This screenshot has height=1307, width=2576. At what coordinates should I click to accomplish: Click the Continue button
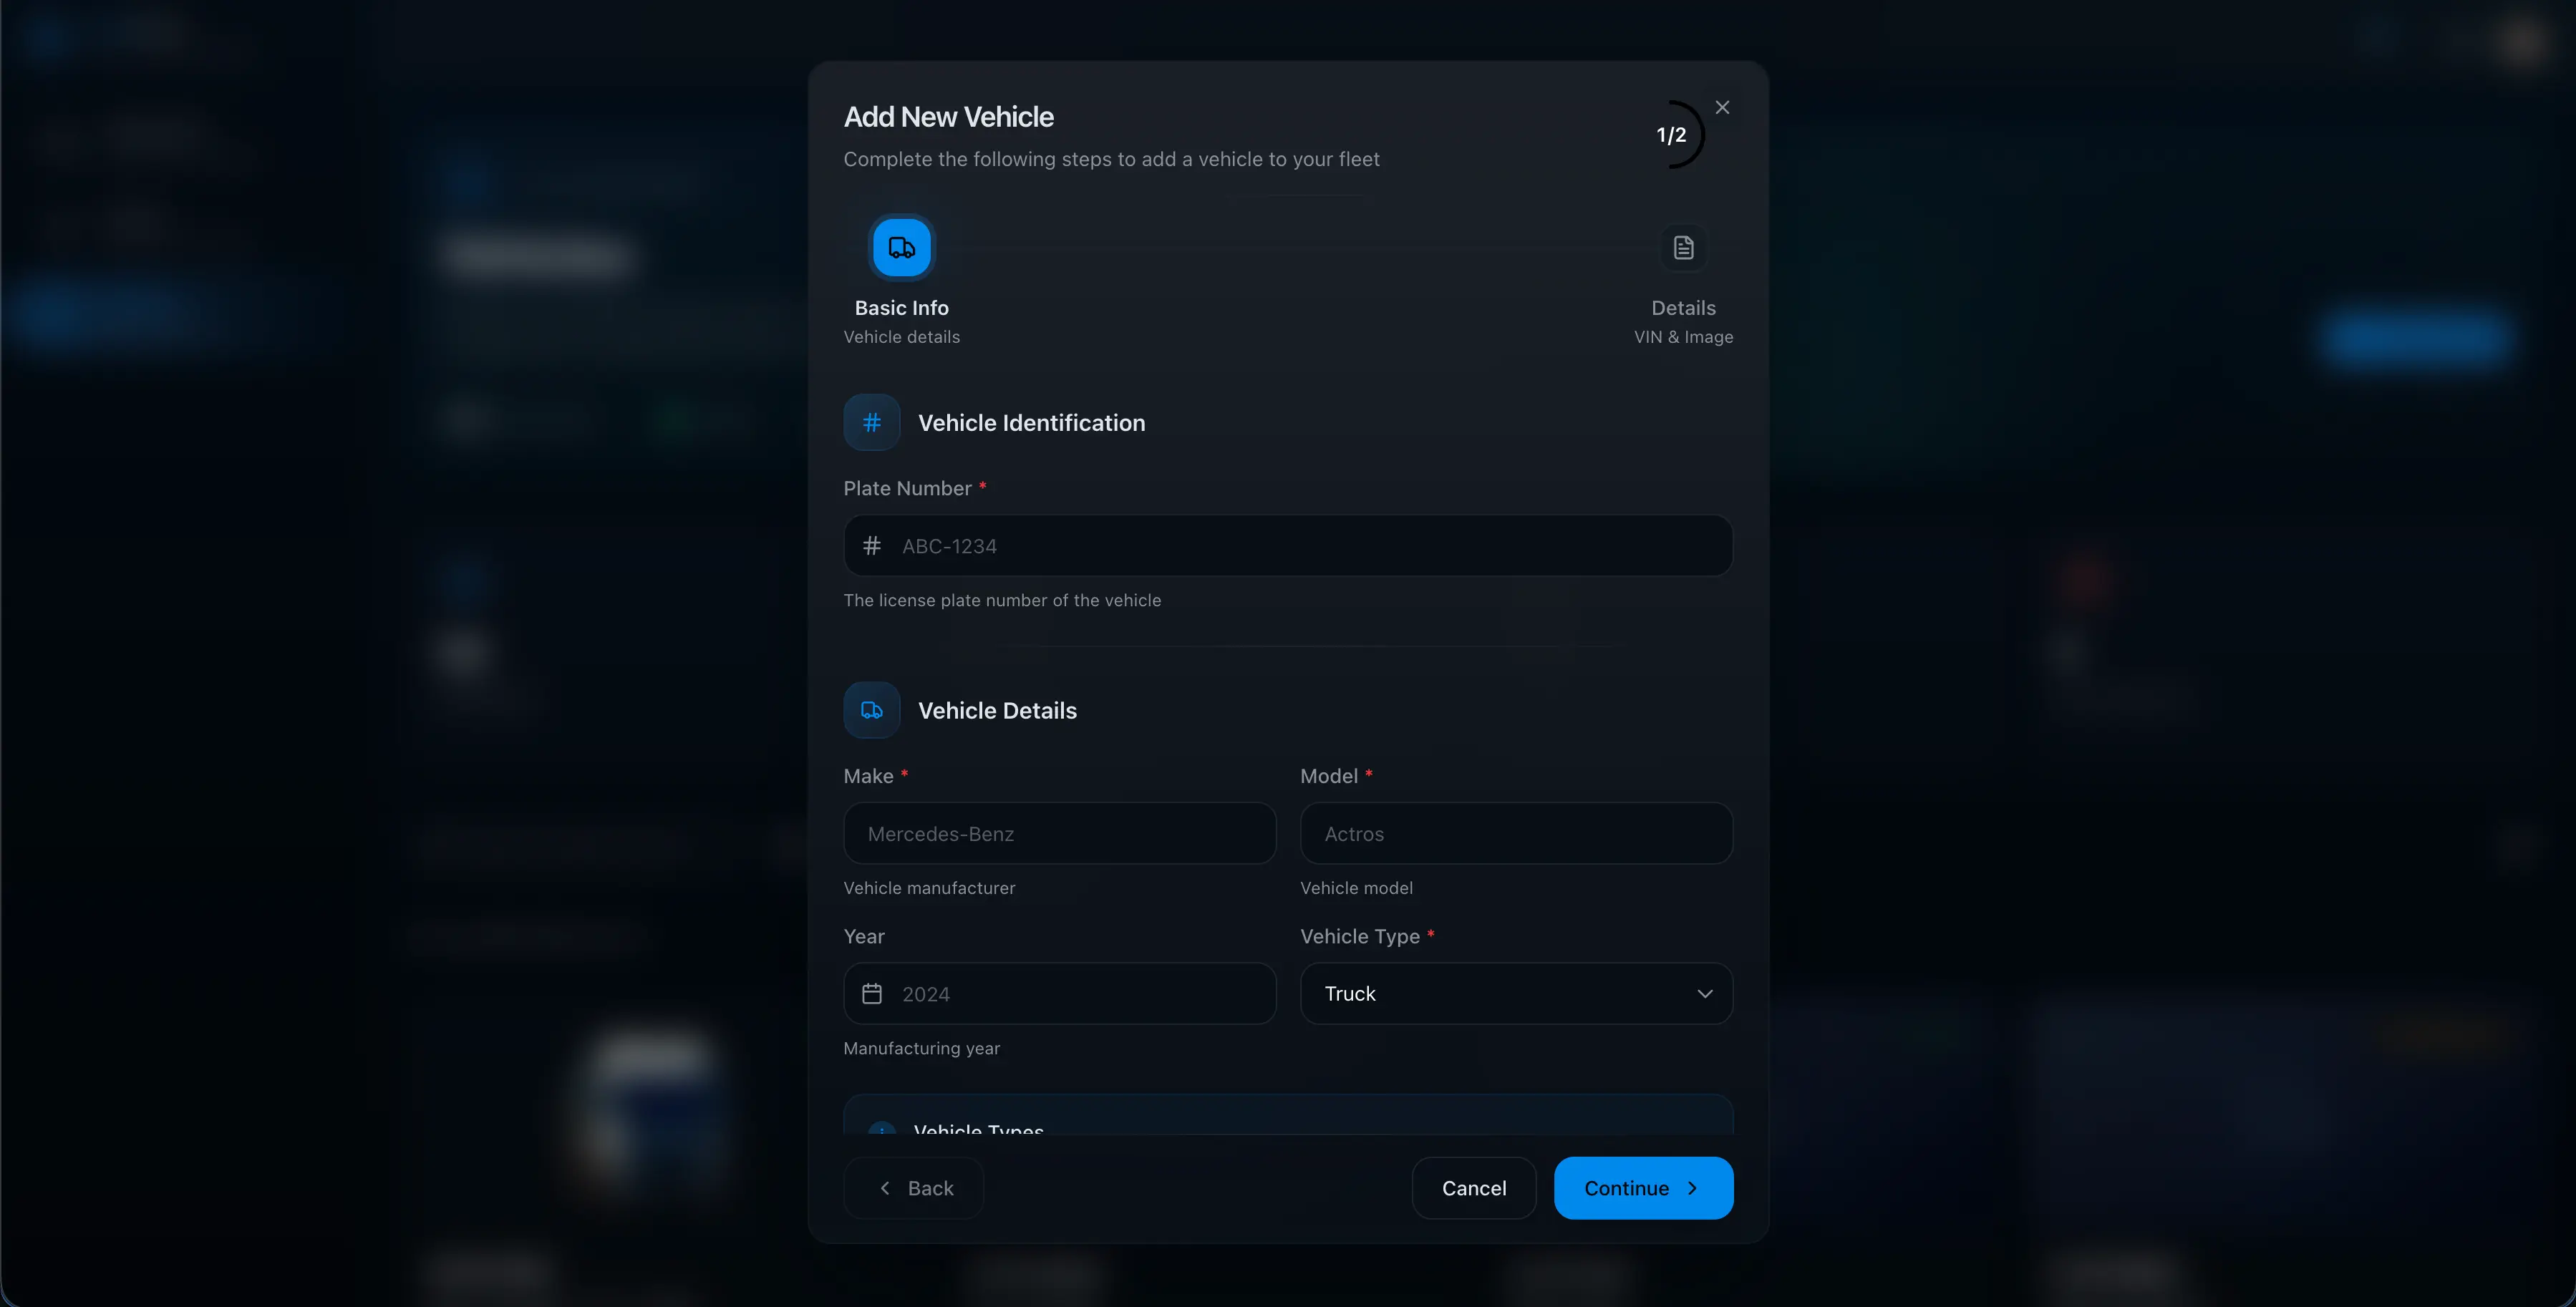[1642, 1188]
